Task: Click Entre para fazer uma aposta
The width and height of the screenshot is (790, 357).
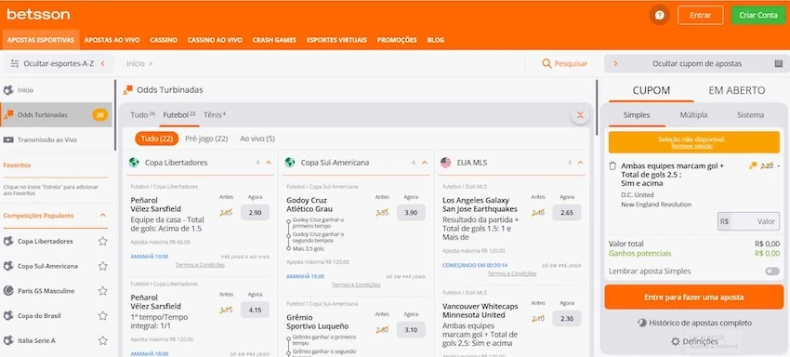Action: pos(693,297)
